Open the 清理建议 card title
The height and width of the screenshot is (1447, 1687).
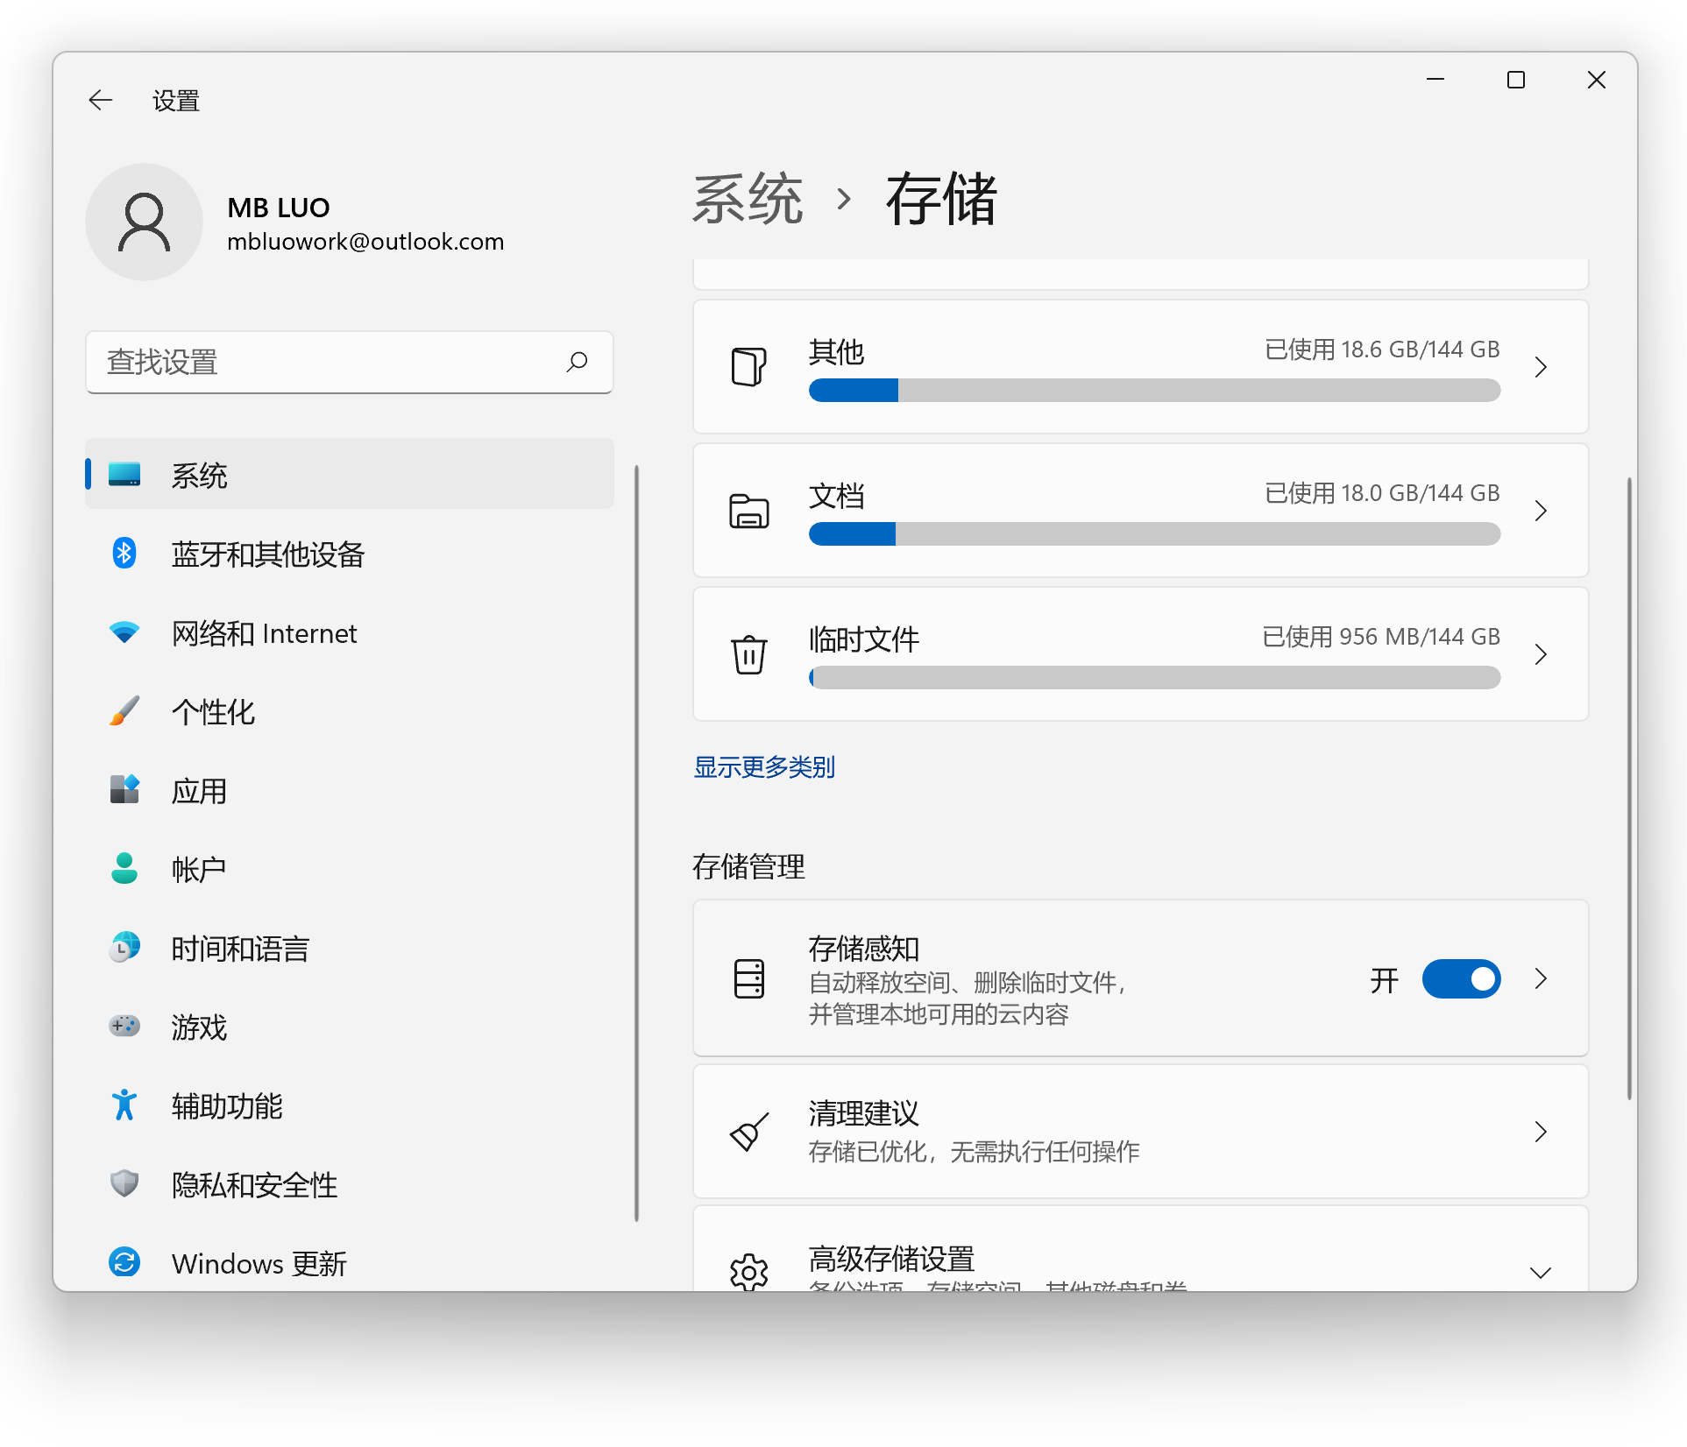[863, 1113]
